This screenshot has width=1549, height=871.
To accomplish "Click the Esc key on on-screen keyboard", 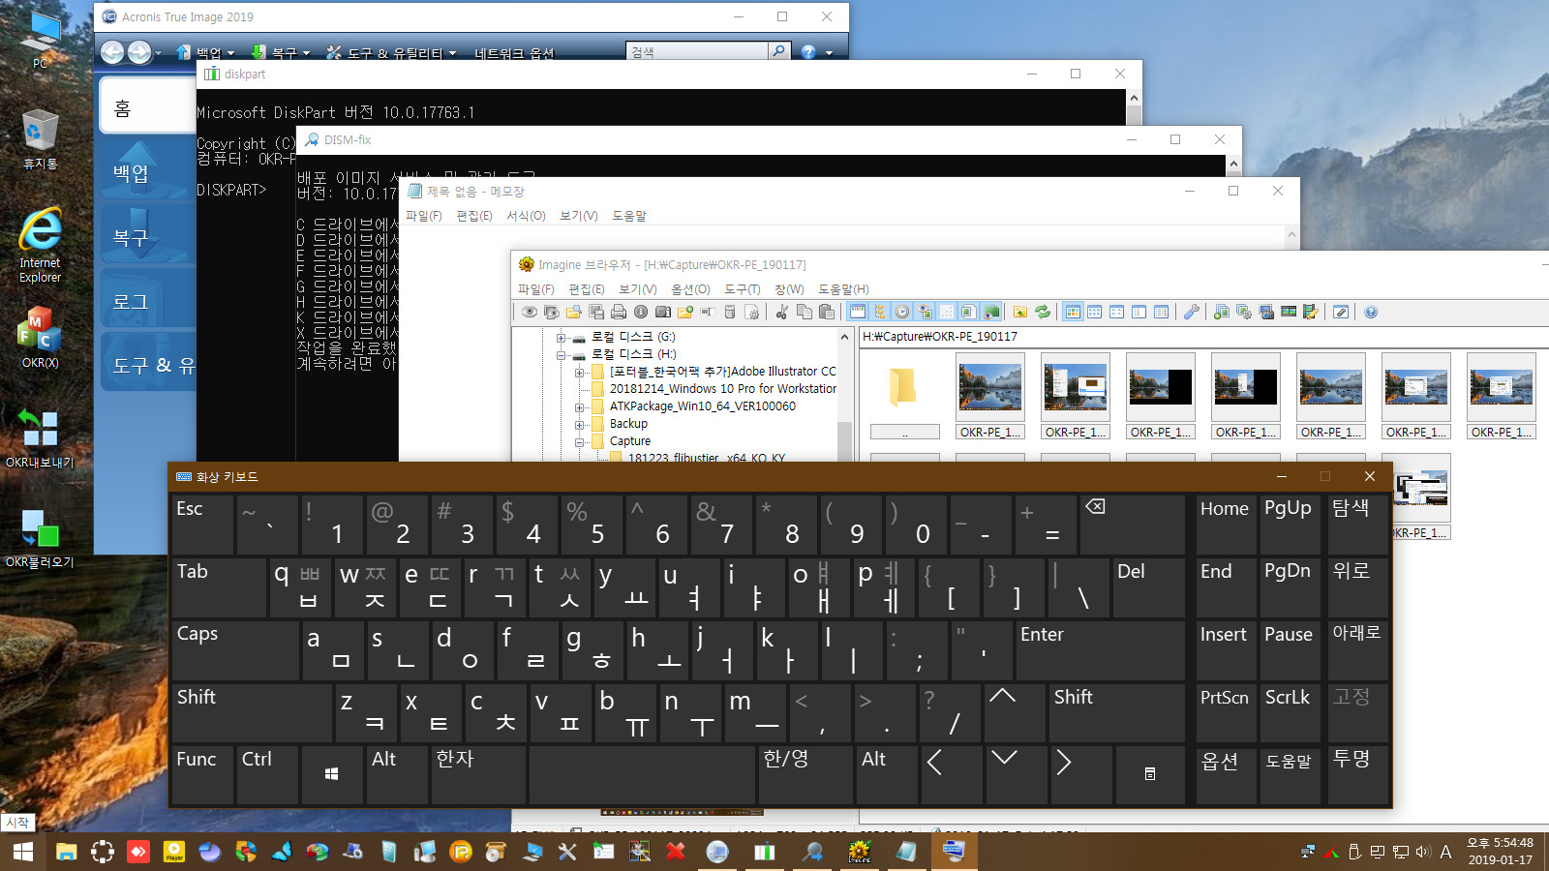I will point(202,524).
